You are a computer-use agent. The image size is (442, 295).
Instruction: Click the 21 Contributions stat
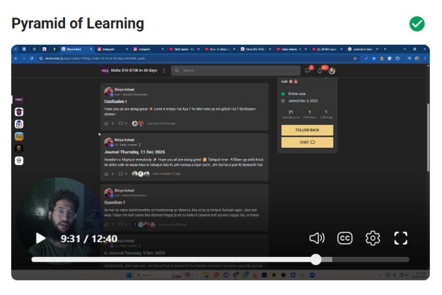(x=290, y=114)
